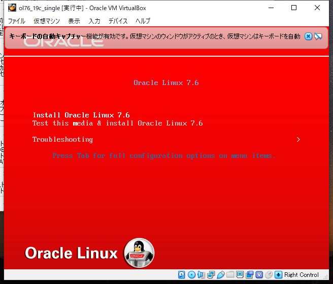Open the ヘルプ menu
This screenshot has height=284, width=333.
click(x=143, y=21)
